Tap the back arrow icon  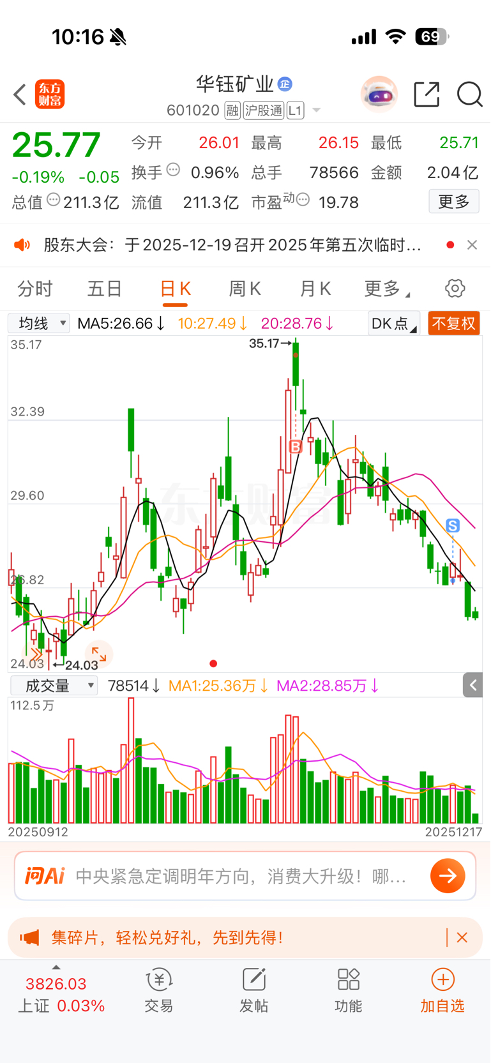(20, 94)
